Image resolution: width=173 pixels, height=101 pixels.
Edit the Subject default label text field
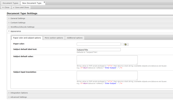(99, 50)
